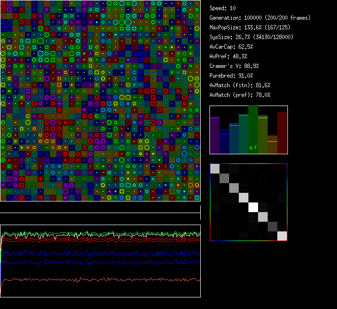Screen dimensions: 337x309
Task: Click the tallest green histogram bar
Action: 253,129
